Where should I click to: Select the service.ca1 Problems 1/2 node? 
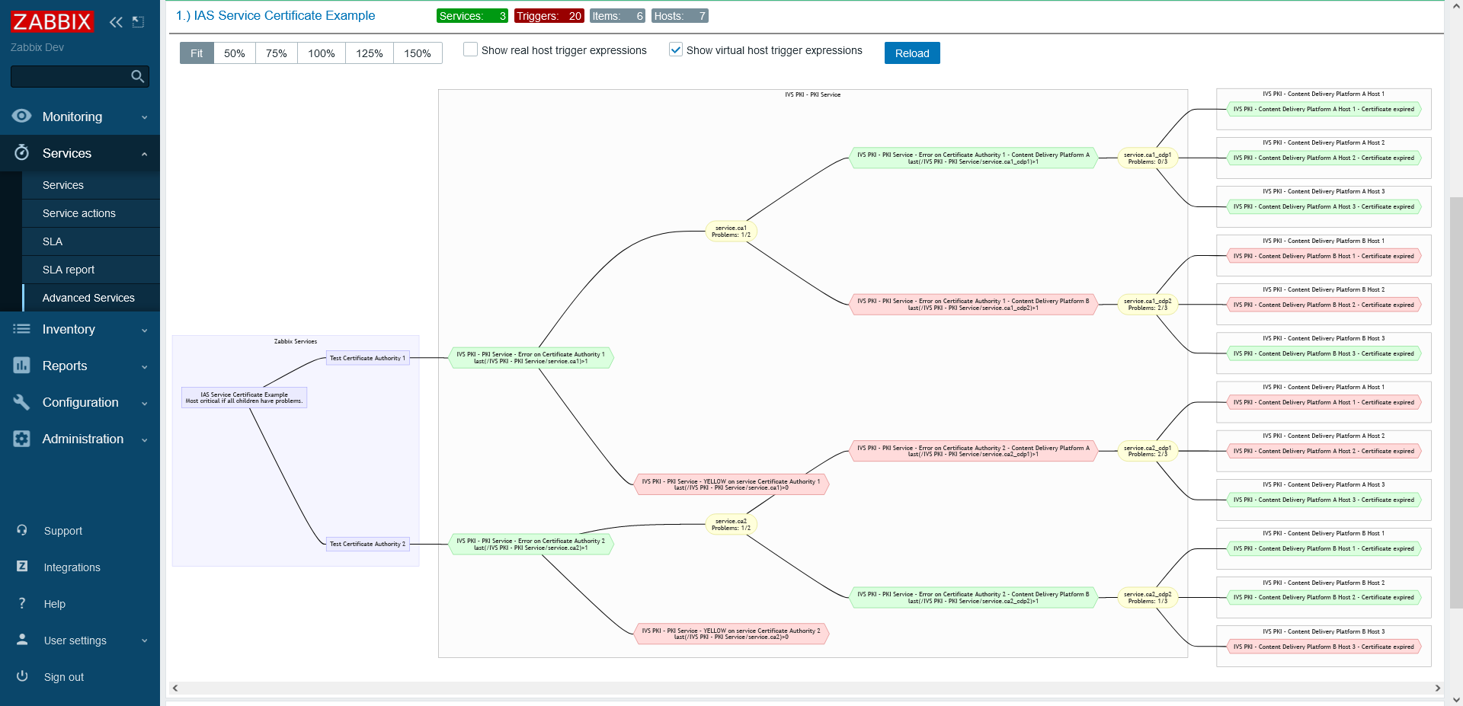tap(731, 232)
